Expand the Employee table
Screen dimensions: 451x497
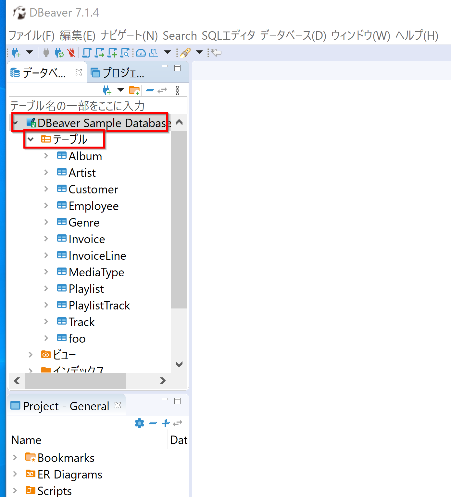tap(46, 205)
